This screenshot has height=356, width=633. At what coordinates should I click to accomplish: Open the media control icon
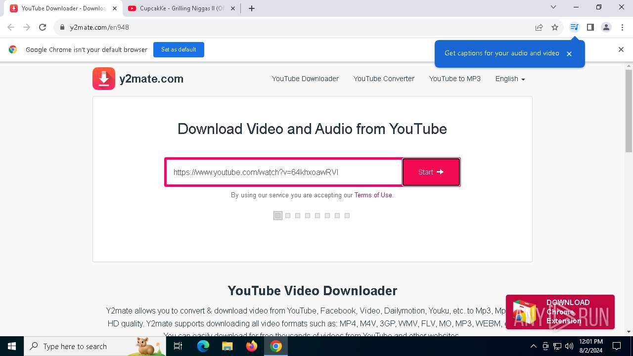[x=574, y=27]
